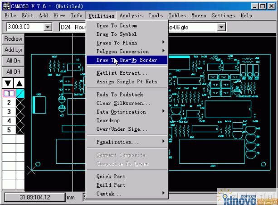This screenshot has width=278, height=205.
Task: Expand the Polygon Conversion submenu
Action: pos(127,51)
